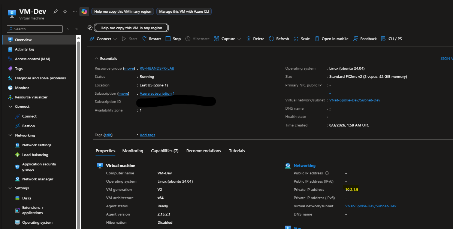This screenshot has width=453, height=229.
Task: Refresh the VM overview
Action: tap(279, 39)
